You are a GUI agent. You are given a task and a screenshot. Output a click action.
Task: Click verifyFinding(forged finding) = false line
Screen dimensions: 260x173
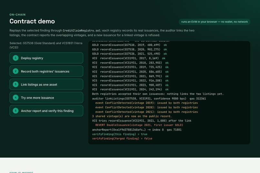(x=122, y=139)
